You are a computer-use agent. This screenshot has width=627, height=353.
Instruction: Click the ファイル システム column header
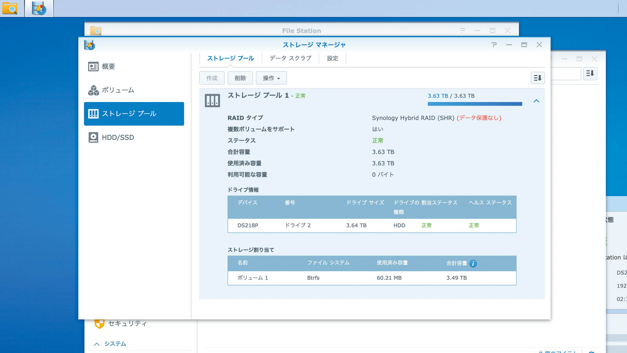328,263
